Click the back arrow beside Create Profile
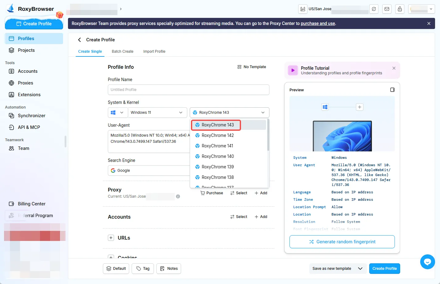This screenshot has height=284, width=440. [x=79, y=40]
